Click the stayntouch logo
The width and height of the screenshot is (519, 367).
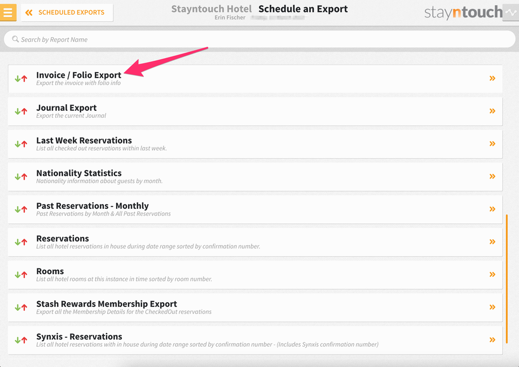(463, 12)
